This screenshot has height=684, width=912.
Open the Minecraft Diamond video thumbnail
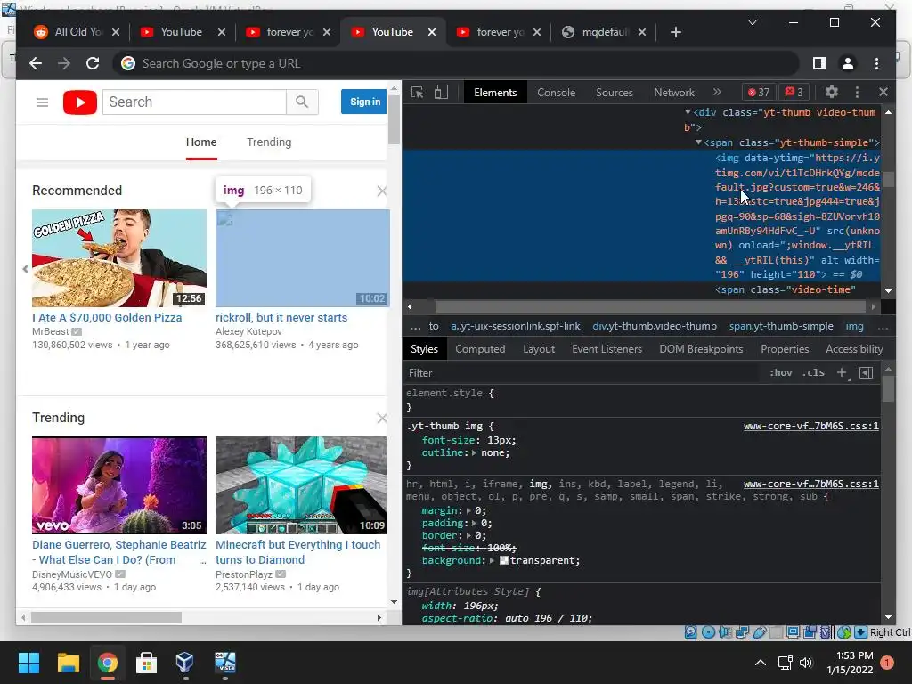[x=301, y=485]
